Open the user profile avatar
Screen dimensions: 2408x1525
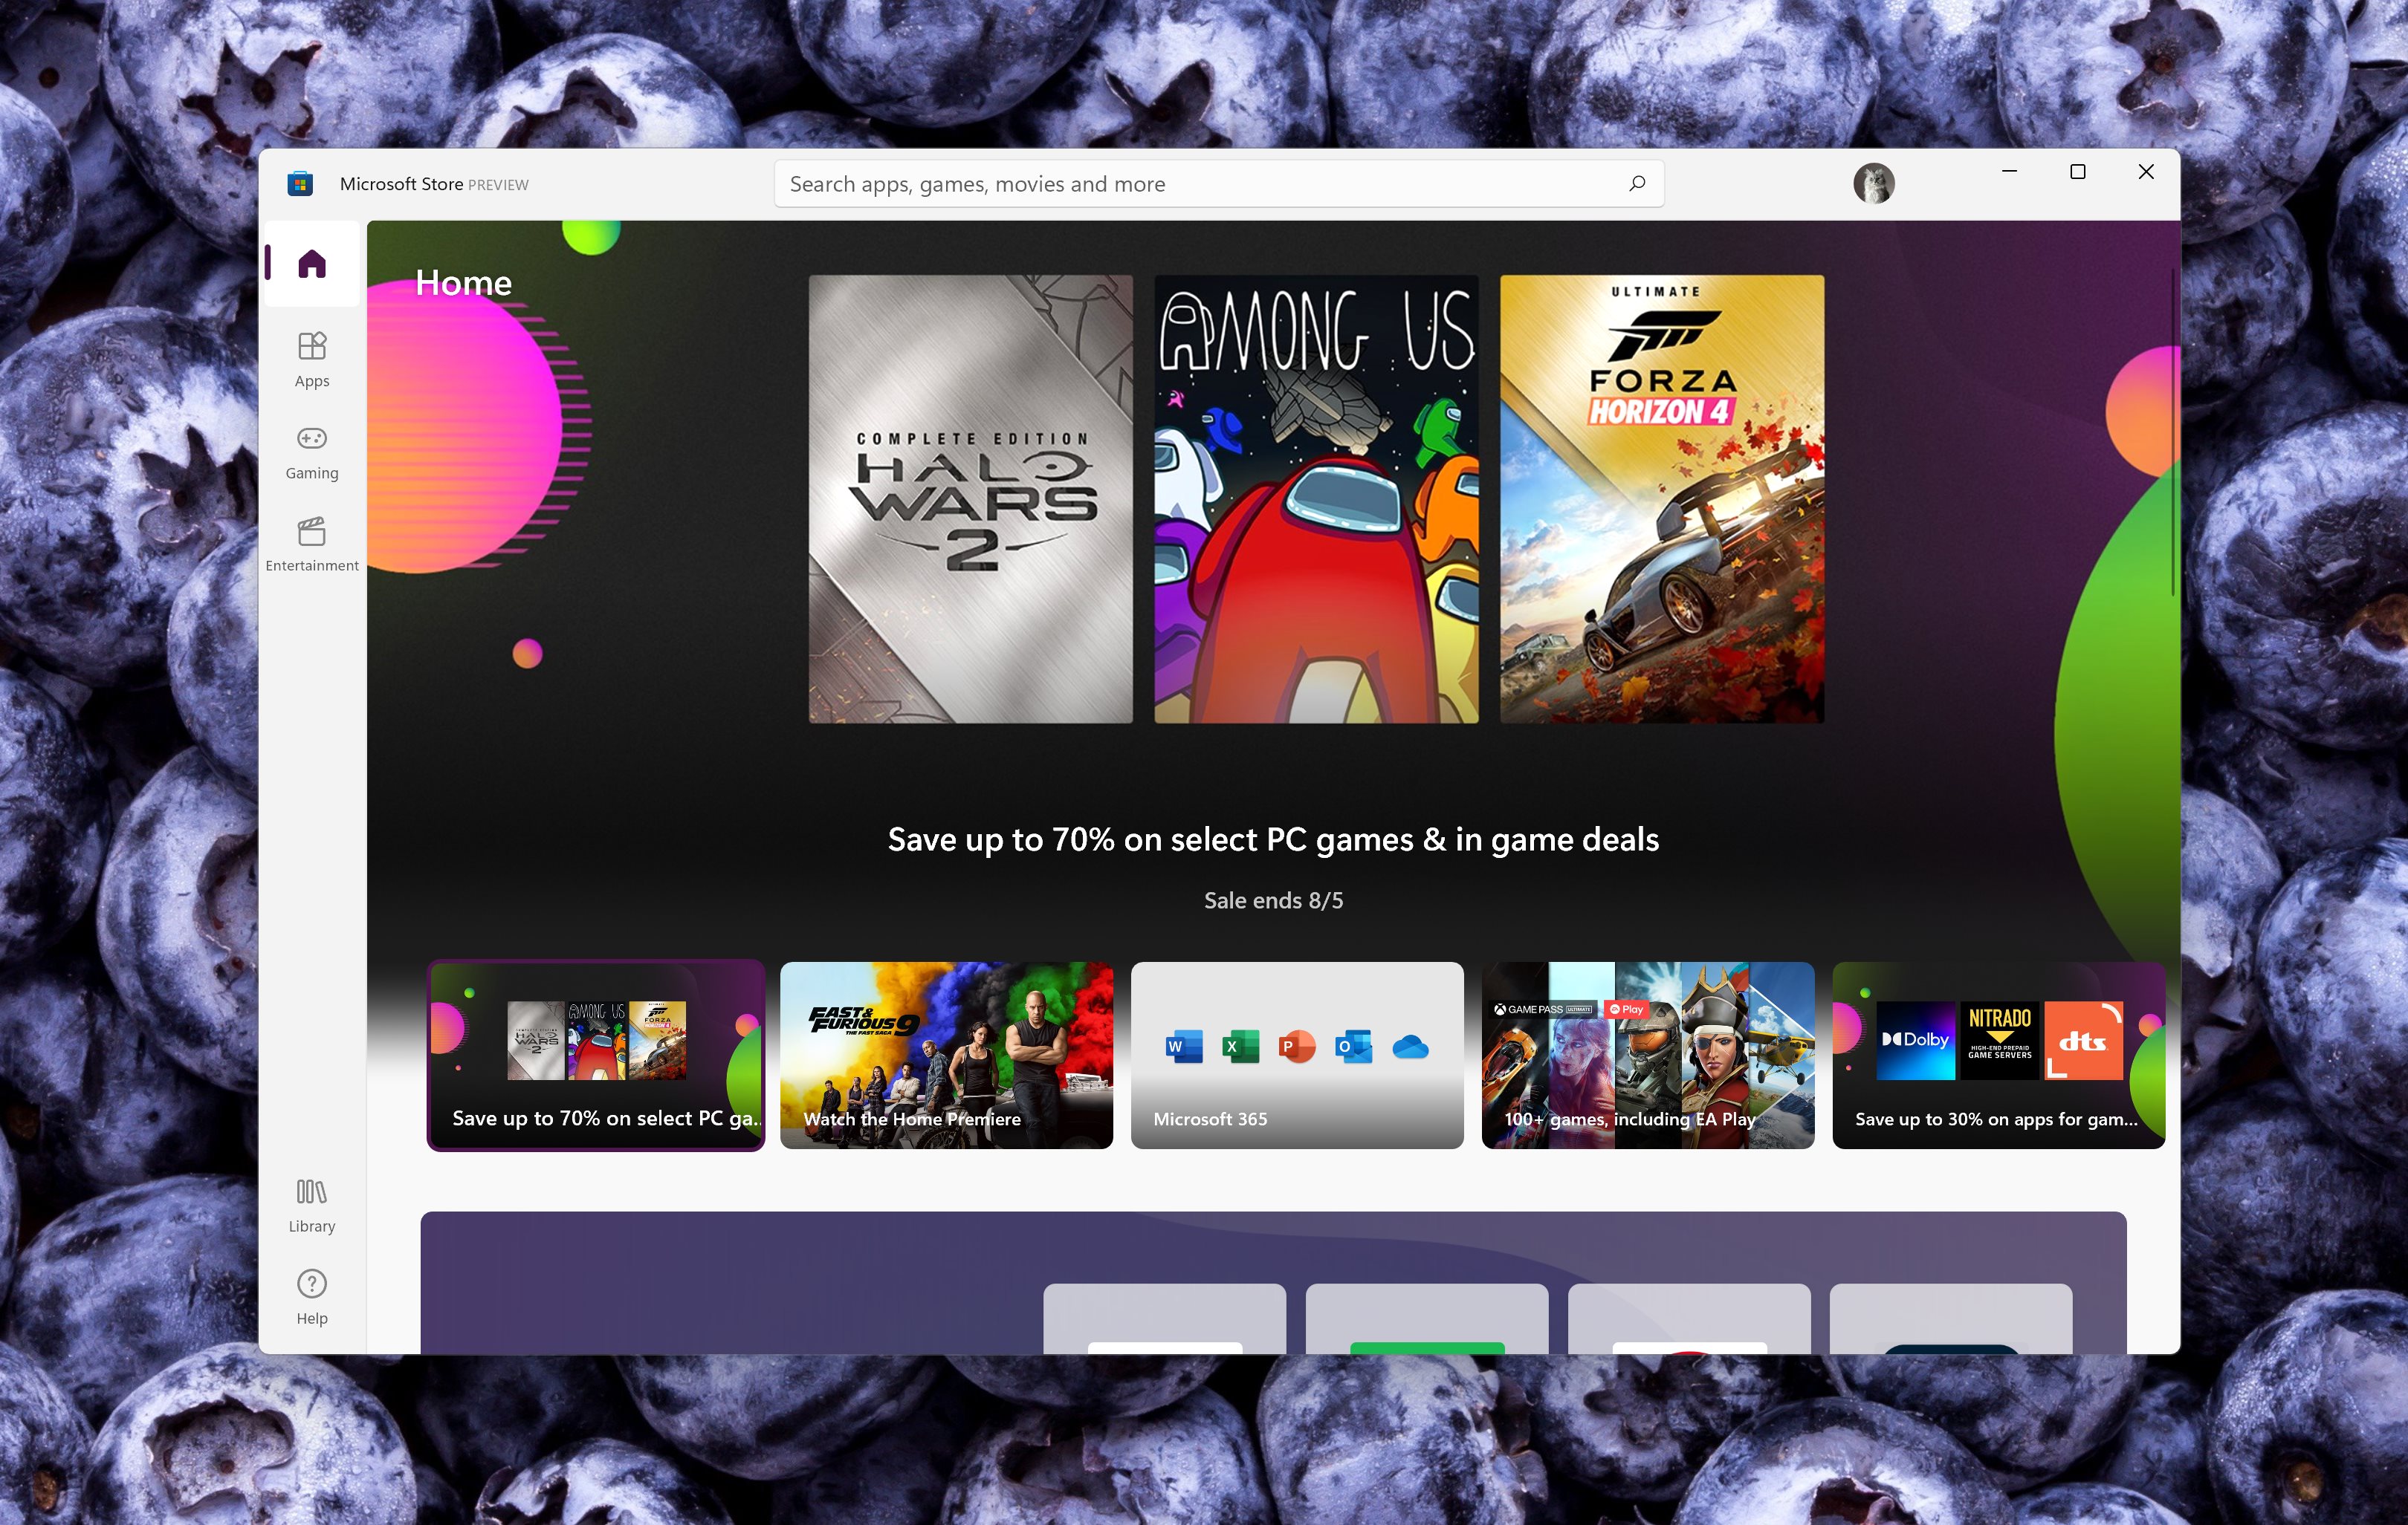pyautogui.click(x=1873, y=184)
